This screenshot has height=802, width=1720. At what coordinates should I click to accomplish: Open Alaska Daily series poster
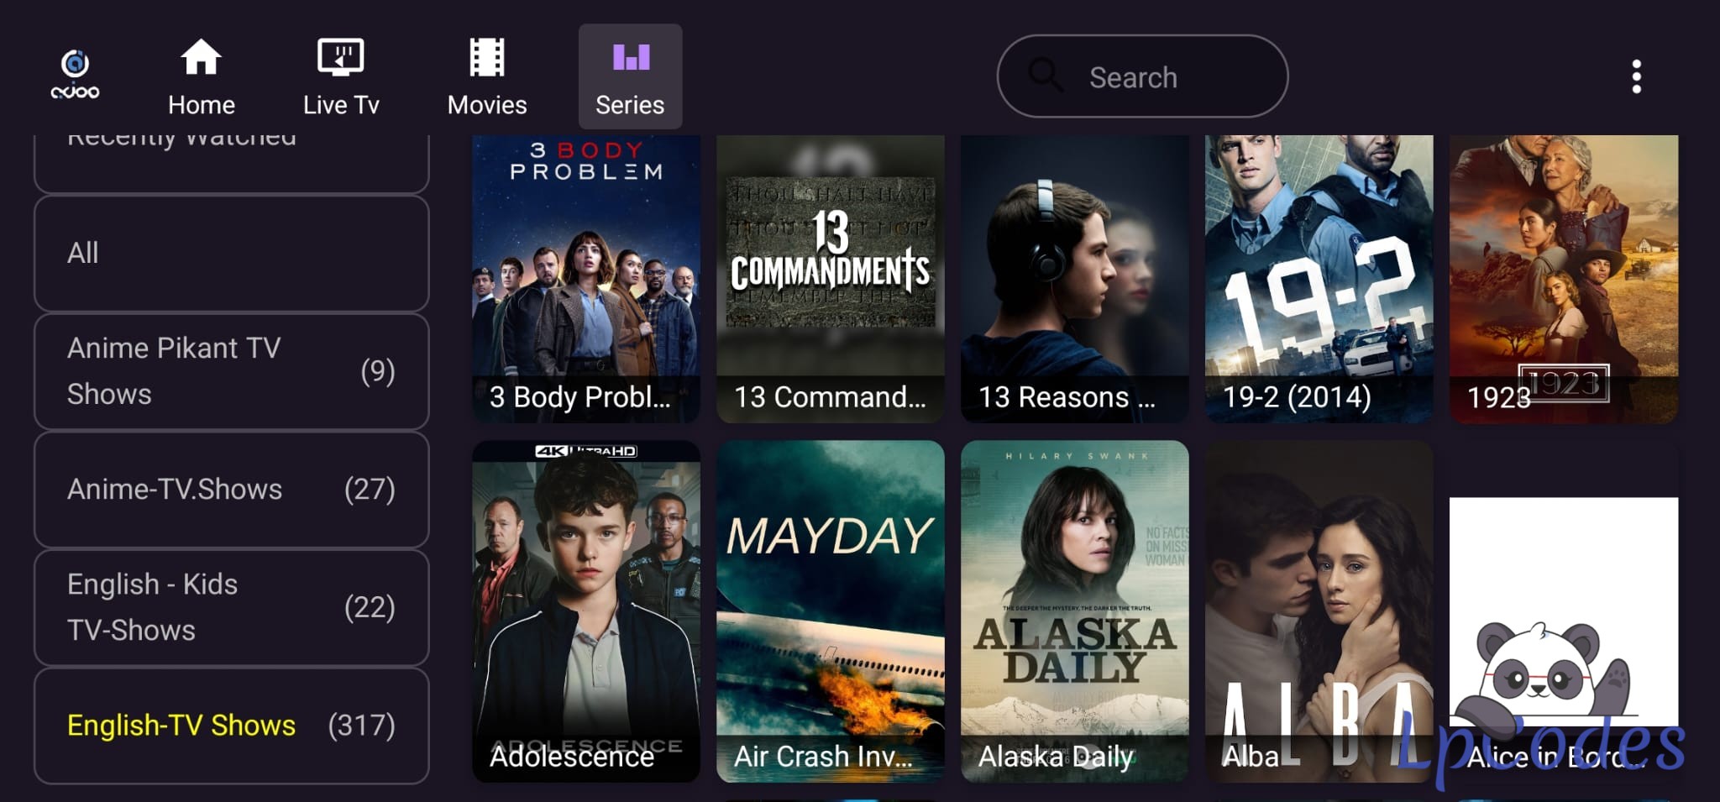(x=1075, y=611)
